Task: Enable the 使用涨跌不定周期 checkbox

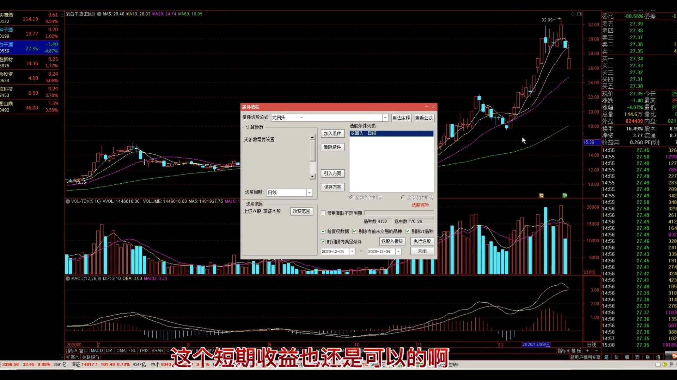Action: click(x=323, y=213)
